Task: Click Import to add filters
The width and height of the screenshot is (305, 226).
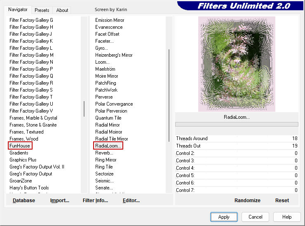Action: pyautogui.click(x=59, y=201)
